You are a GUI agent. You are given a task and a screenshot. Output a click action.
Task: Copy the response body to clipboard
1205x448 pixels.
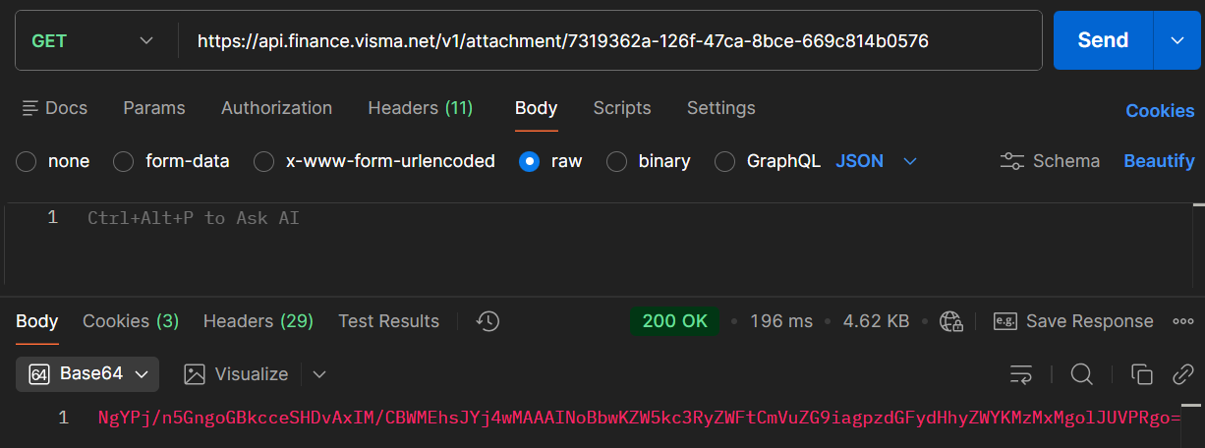coord(1141,374)
